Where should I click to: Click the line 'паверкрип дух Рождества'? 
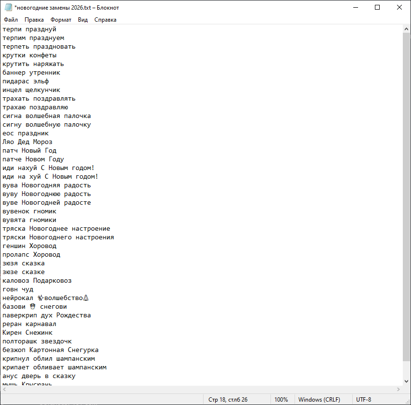[47, 315]
